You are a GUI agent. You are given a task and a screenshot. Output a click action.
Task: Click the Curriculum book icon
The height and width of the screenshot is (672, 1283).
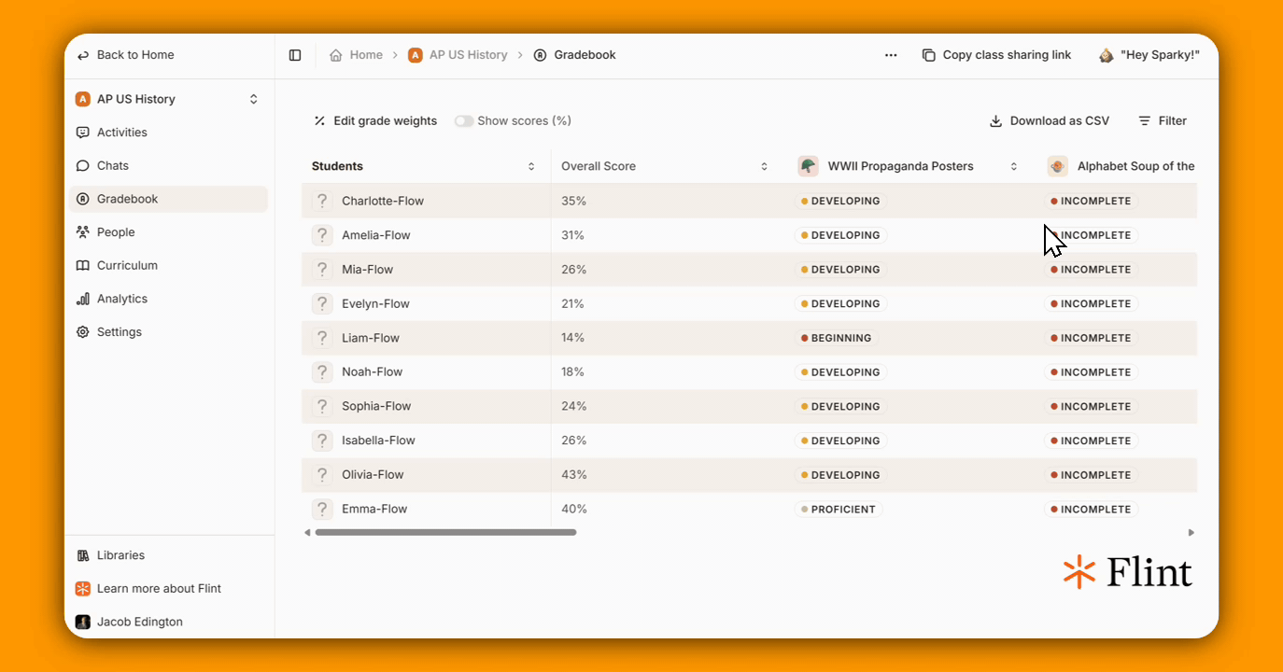coord(83,265)
